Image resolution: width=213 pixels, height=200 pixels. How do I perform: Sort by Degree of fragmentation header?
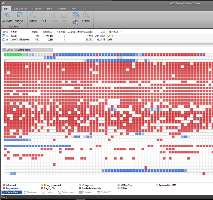pyautogui.click(x=80, y=32)
